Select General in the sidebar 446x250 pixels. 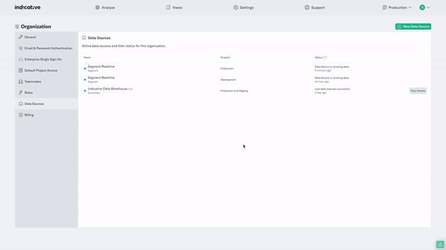pyautogui.click(x=47, y=37)
